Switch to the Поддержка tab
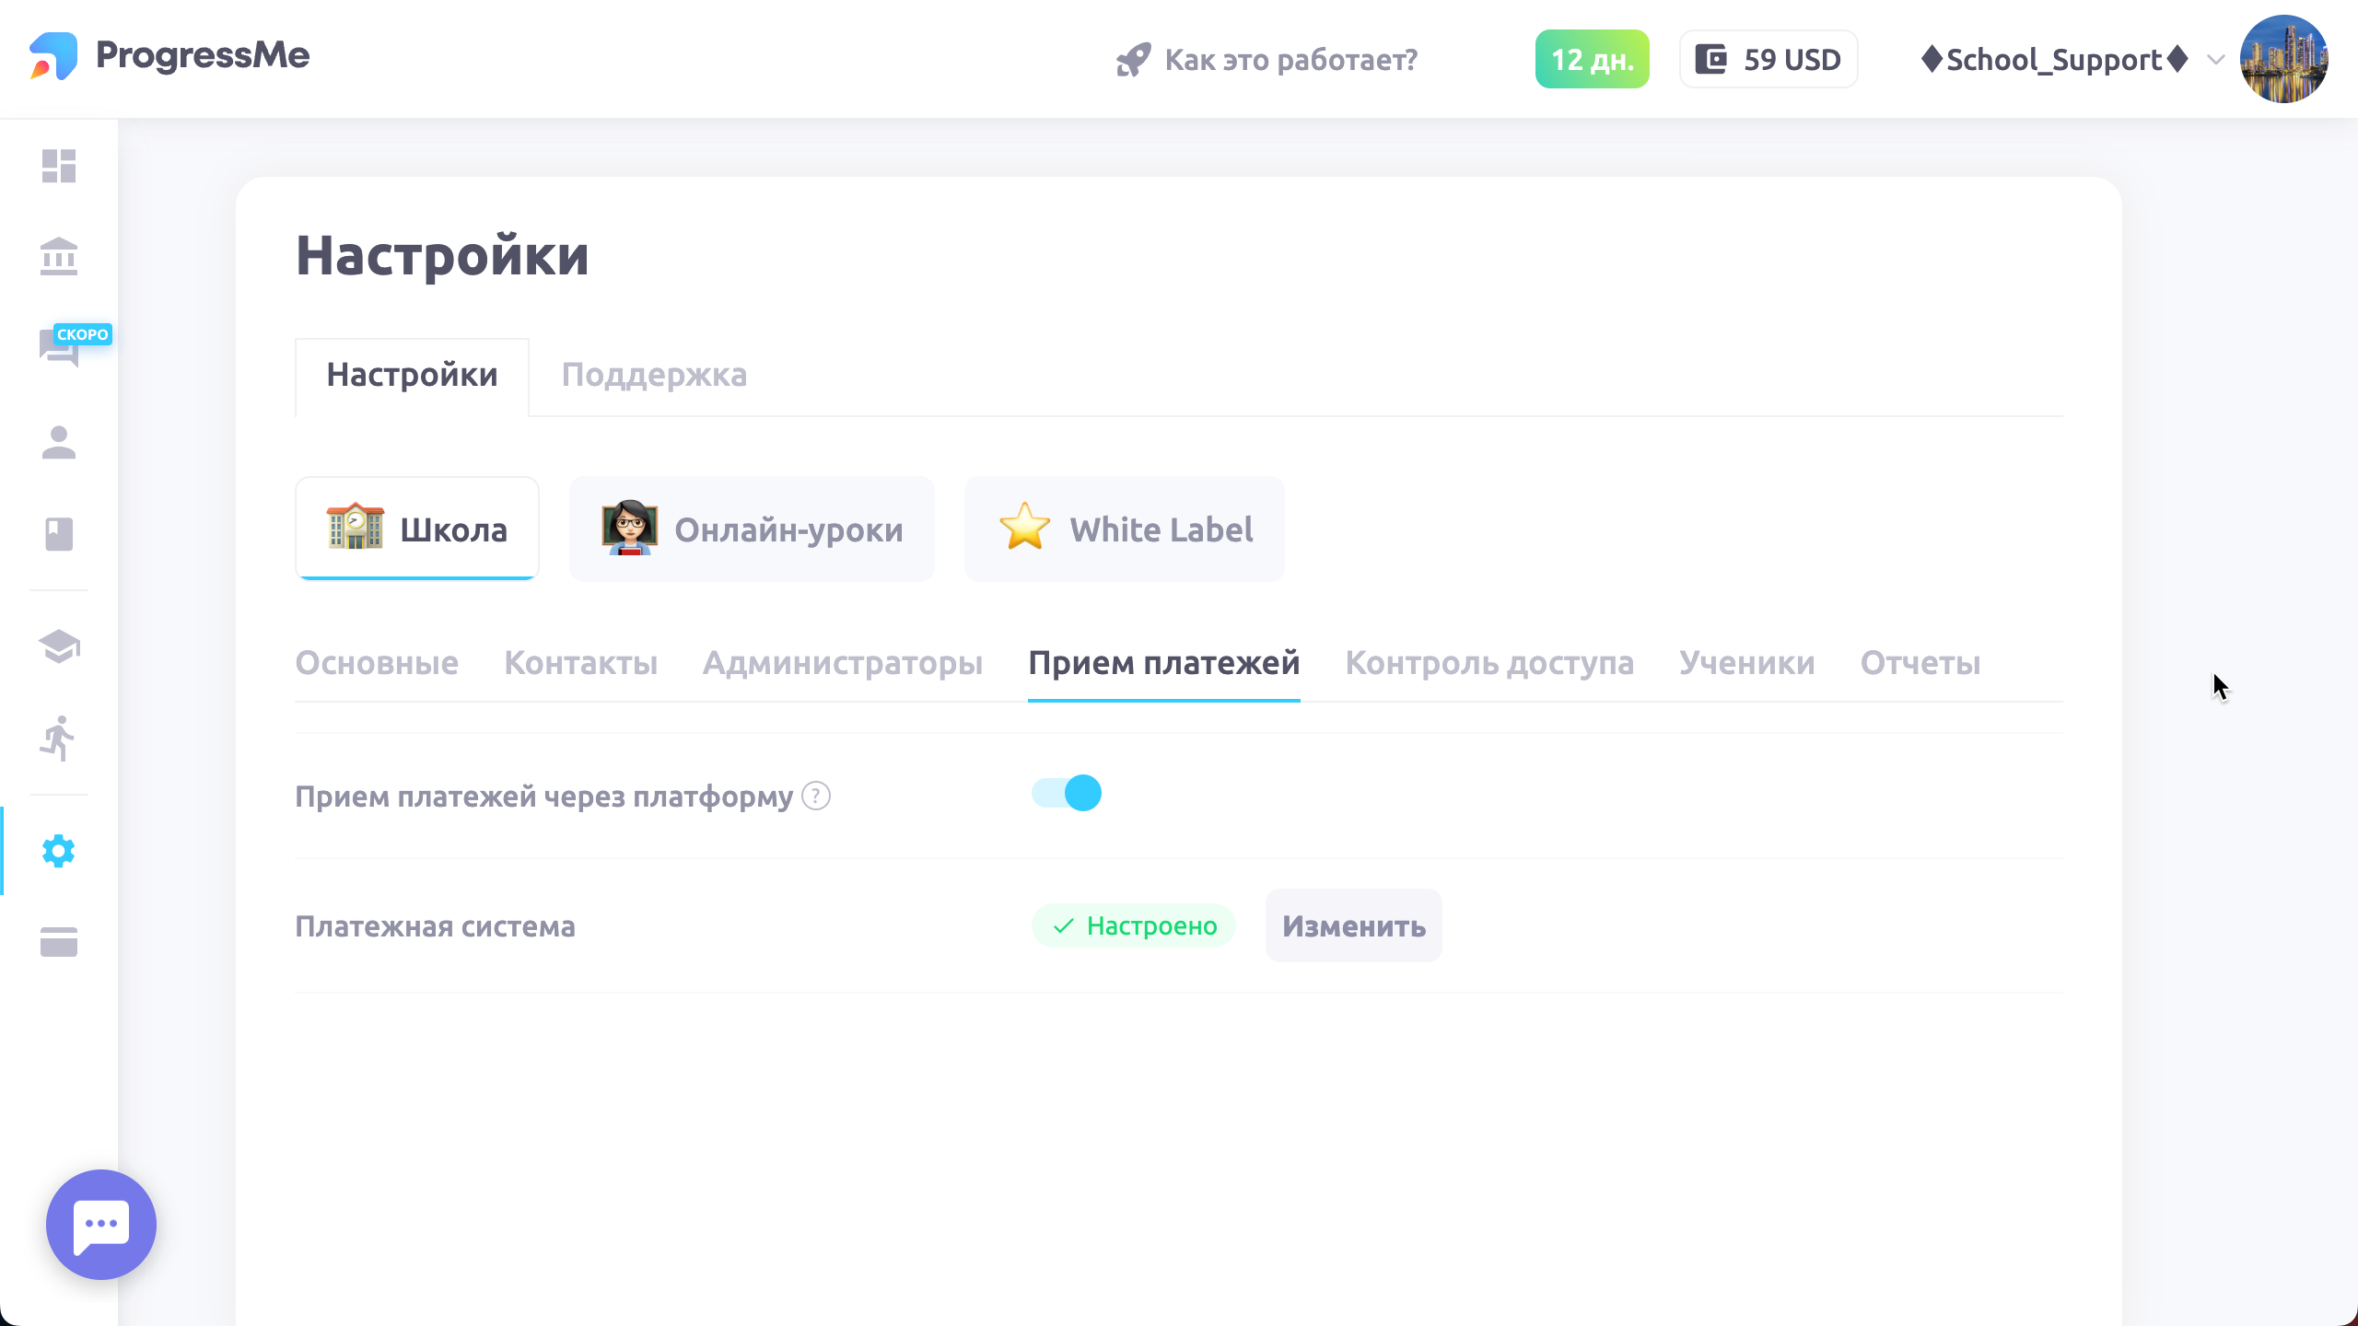This screenshot has width=2358, height=1326. [654, 376]
